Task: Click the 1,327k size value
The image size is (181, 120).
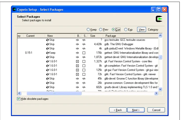Action: (98, 61)
